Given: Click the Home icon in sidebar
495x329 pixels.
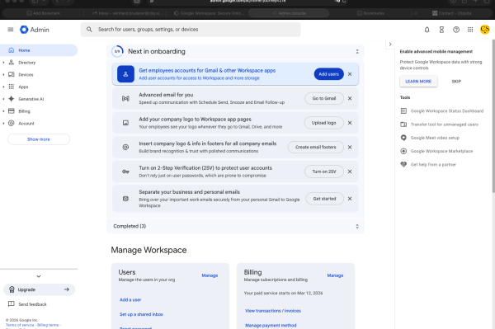Looking at the screenshot, I should point(12,50).
